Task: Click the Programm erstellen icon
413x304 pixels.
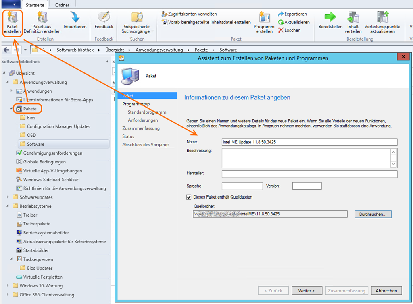Action: [x=264, y=19]
